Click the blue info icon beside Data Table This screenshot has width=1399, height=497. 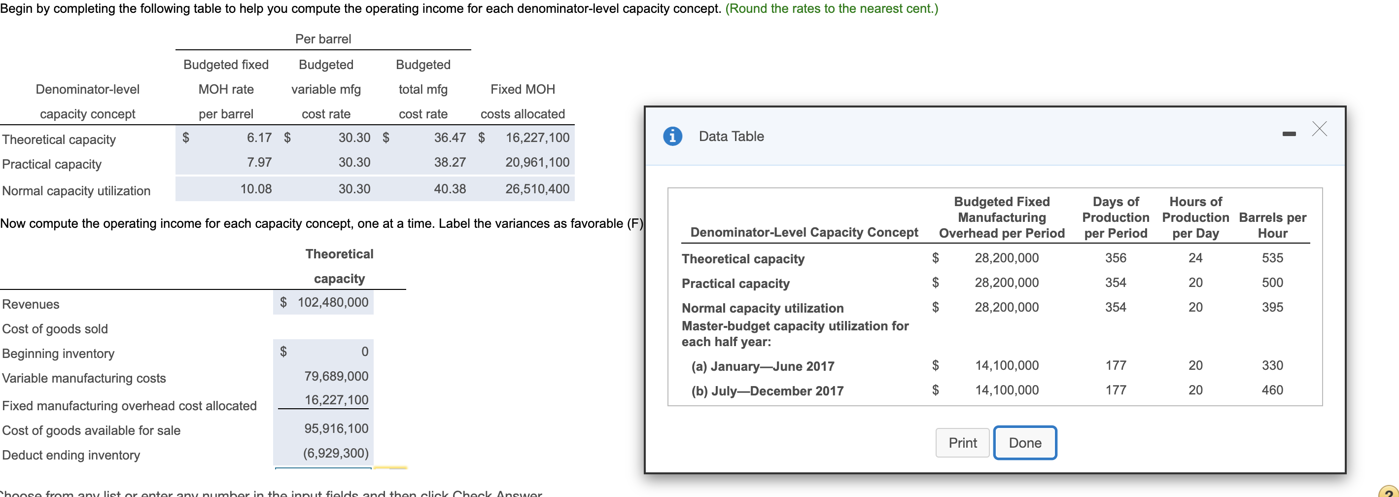click(x=672, y=136)
